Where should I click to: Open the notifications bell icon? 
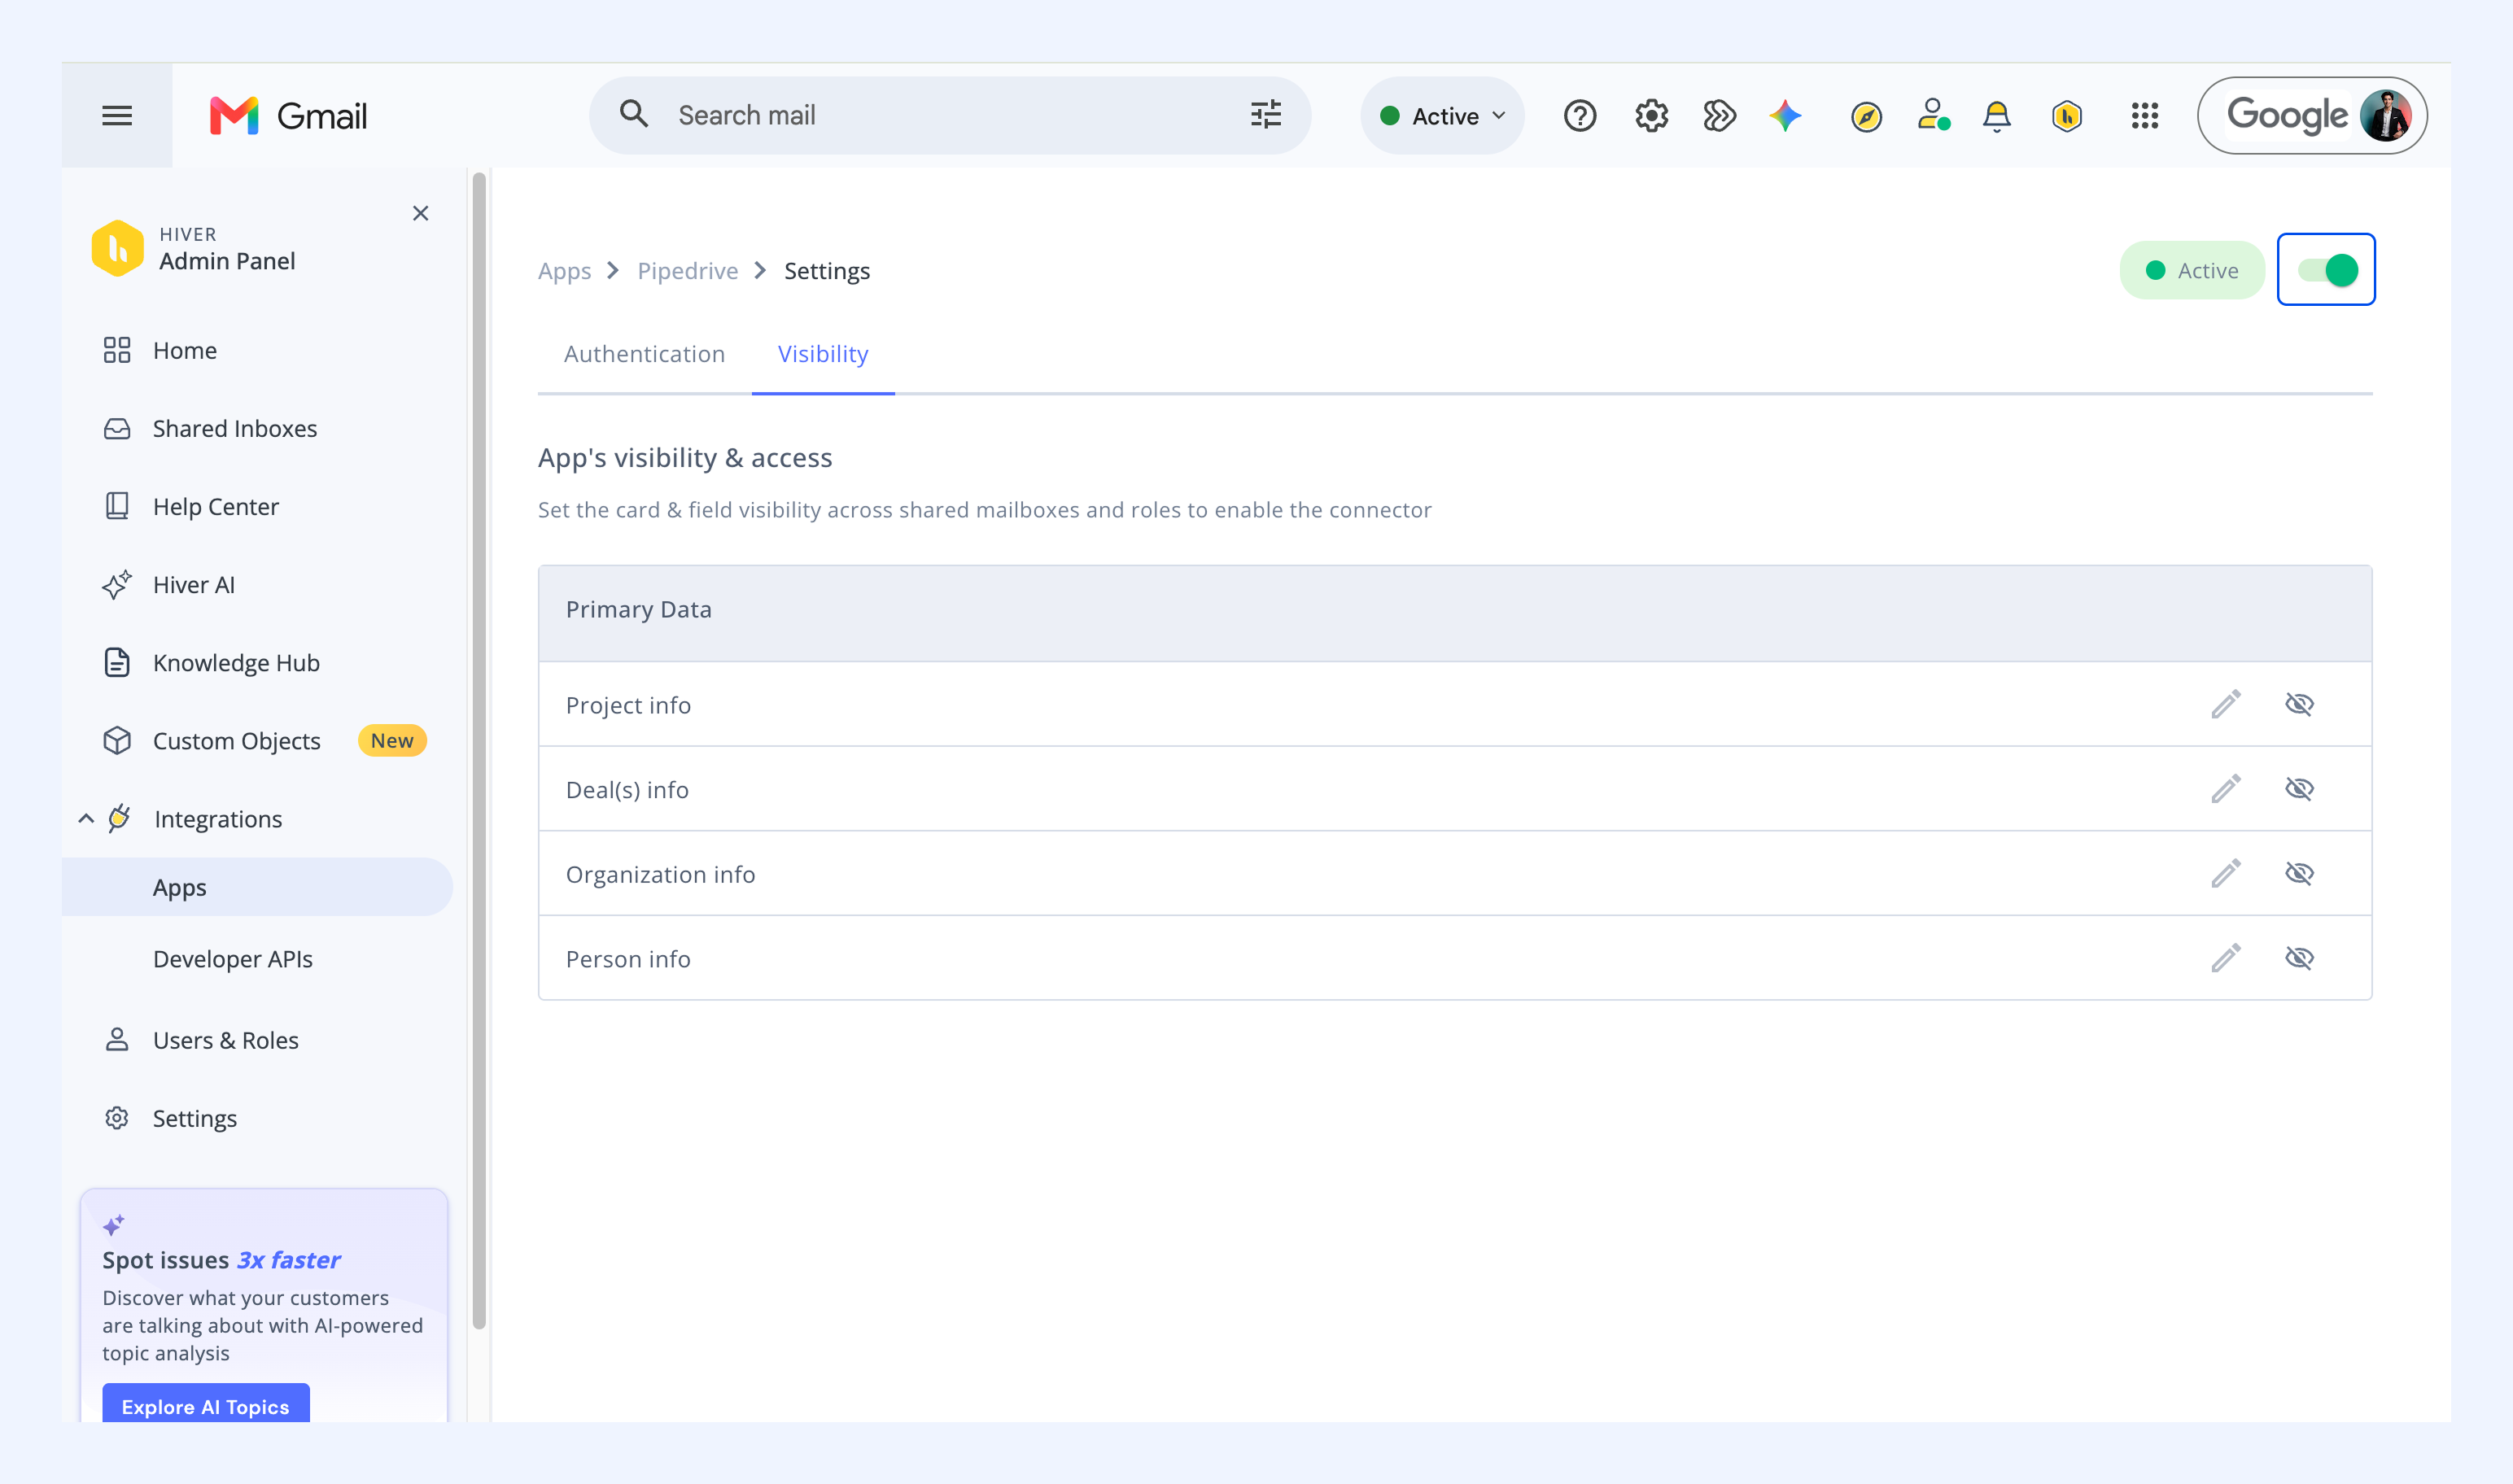tap(1997, 116)
